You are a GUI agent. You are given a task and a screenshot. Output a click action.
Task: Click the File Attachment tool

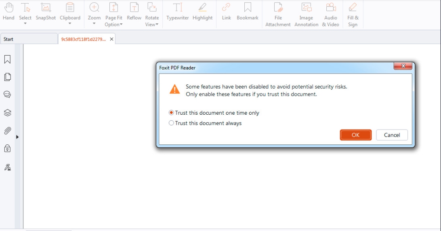(x=278, y=14)
